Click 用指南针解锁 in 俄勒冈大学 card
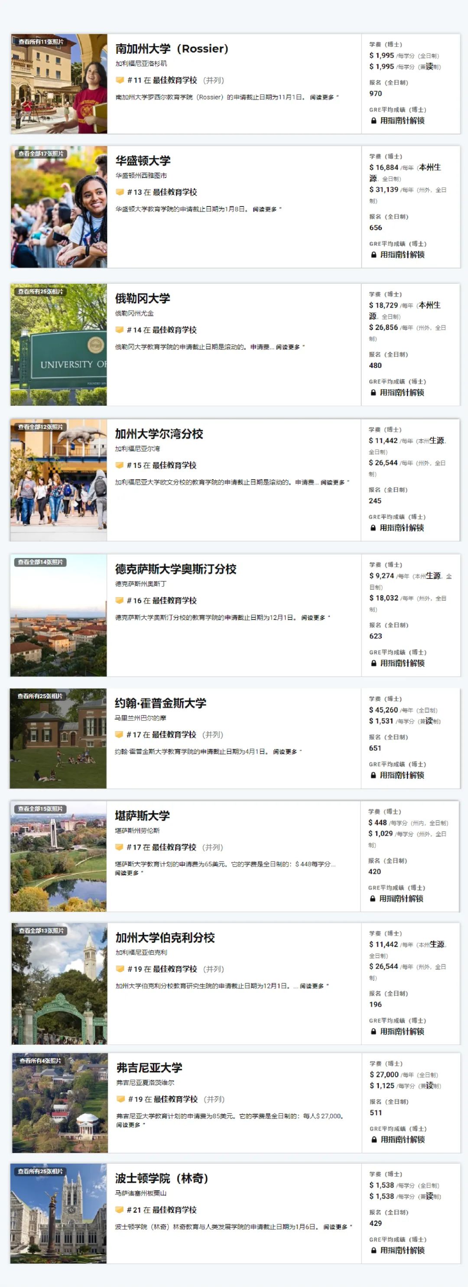 pos(402,392)
